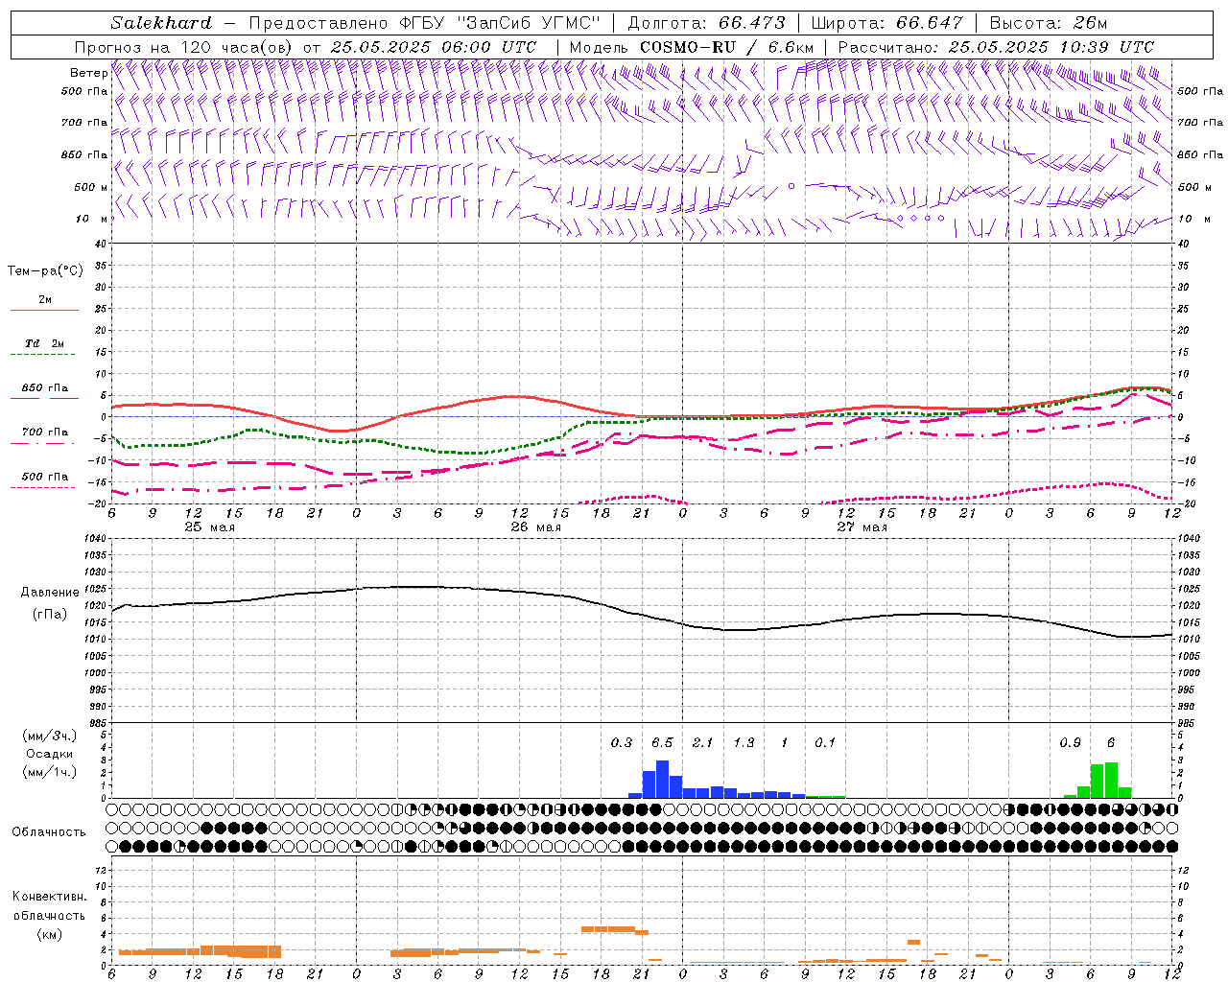Viewport: 1228px width, 982px height.
Task: Click the red 2м temperature legend line
Action: (x=44, y=310)
